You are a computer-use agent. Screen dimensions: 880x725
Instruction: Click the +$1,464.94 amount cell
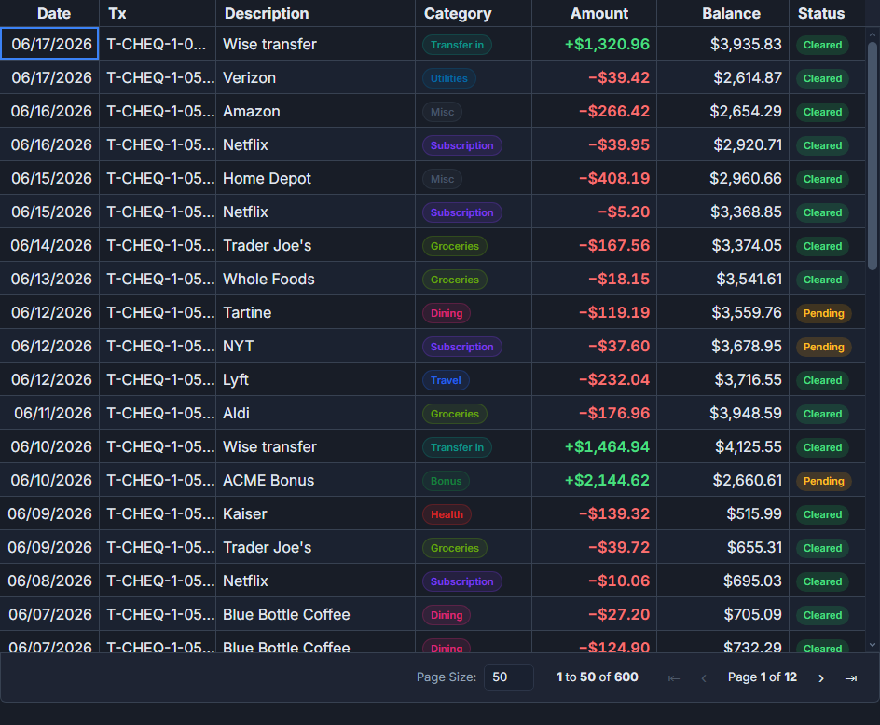pos(594,446)
